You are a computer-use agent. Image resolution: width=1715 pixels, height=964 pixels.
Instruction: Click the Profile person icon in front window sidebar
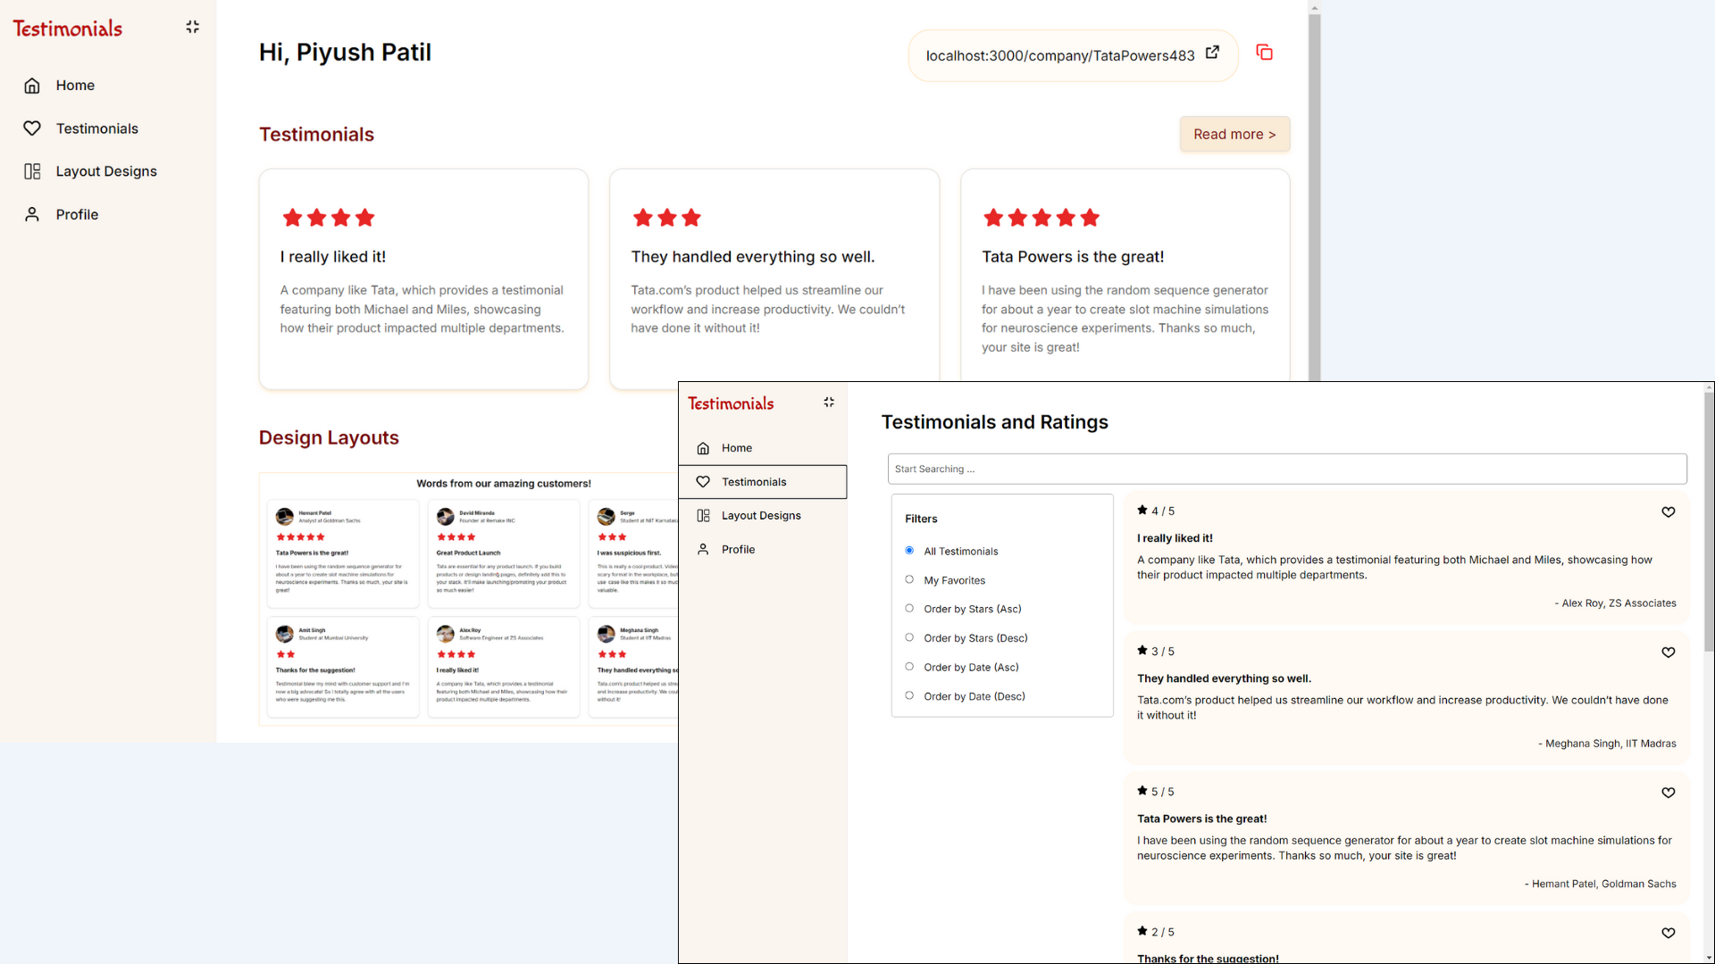703,550
